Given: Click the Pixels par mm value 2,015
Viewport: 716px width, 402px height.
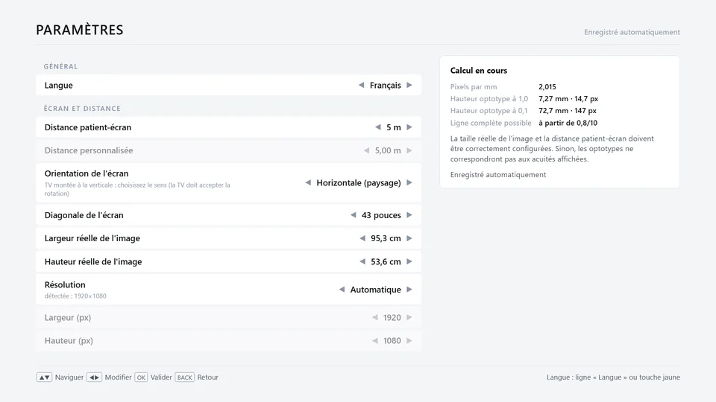Looking at the screenshot, I should click(x=547, y=86).
